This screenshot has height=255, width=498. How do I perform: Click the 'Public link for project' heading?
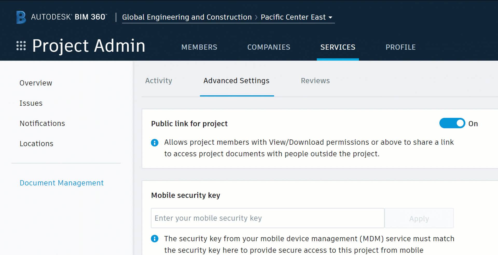pyautogui.click(x=189, y=124)
